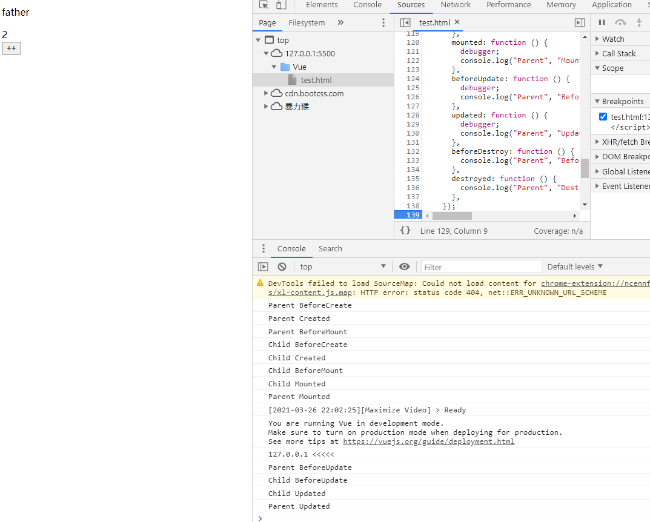Switch to the Memory tab
Image resolution: width=650 pixels, height=522 pixels.
561,5
